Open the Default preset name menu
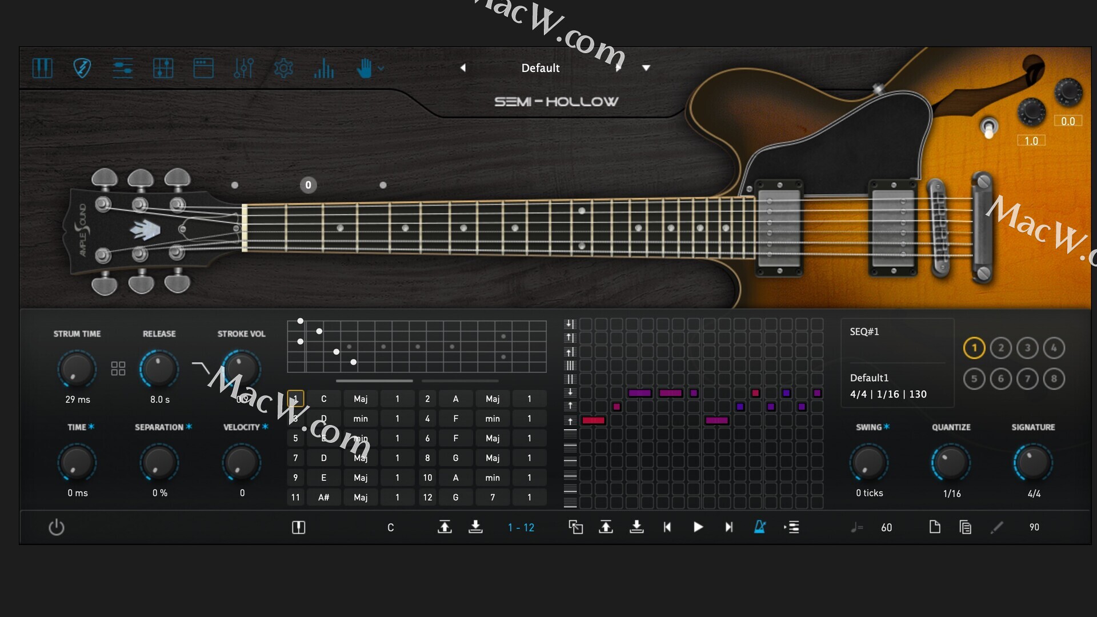The image size is (1097, 617). pos(541,67)
